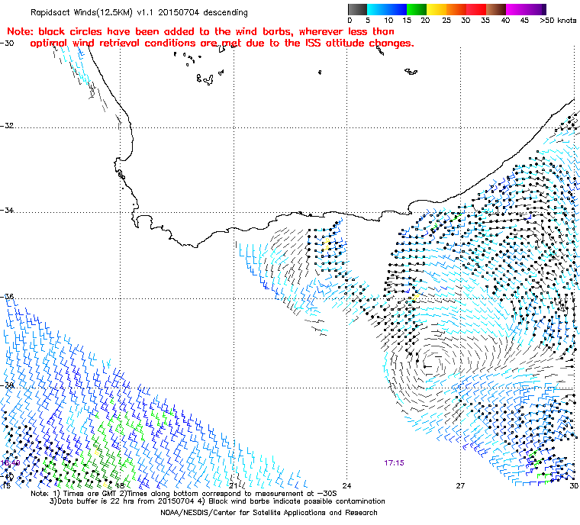Pick the yellow 20-25 knots color segment
Image resolution: width=580 pixels, height=525 pixels.
point(437,9)
